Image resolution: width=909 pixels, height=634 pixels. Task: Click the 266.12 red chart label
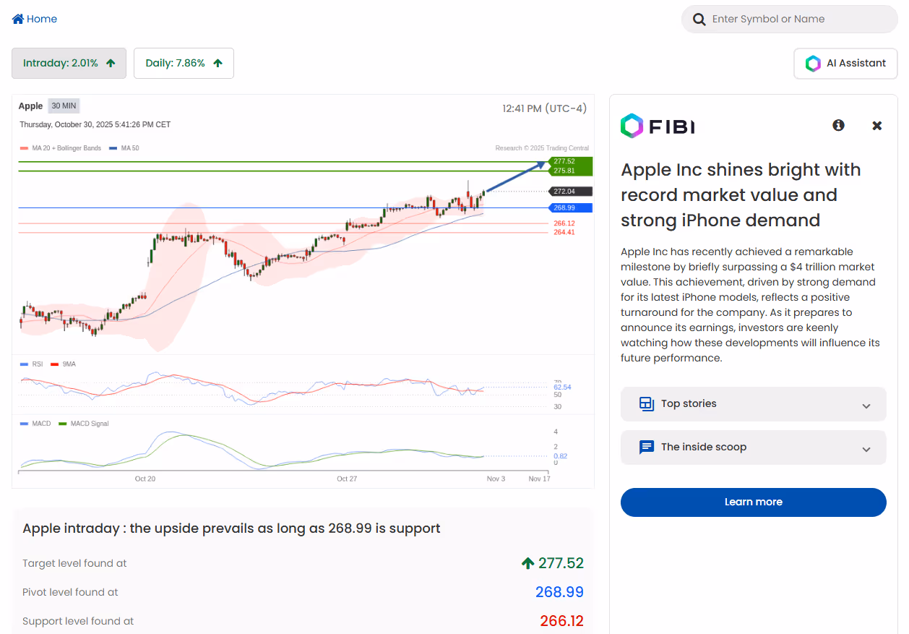pyautogui.click(x=564, y=223)
